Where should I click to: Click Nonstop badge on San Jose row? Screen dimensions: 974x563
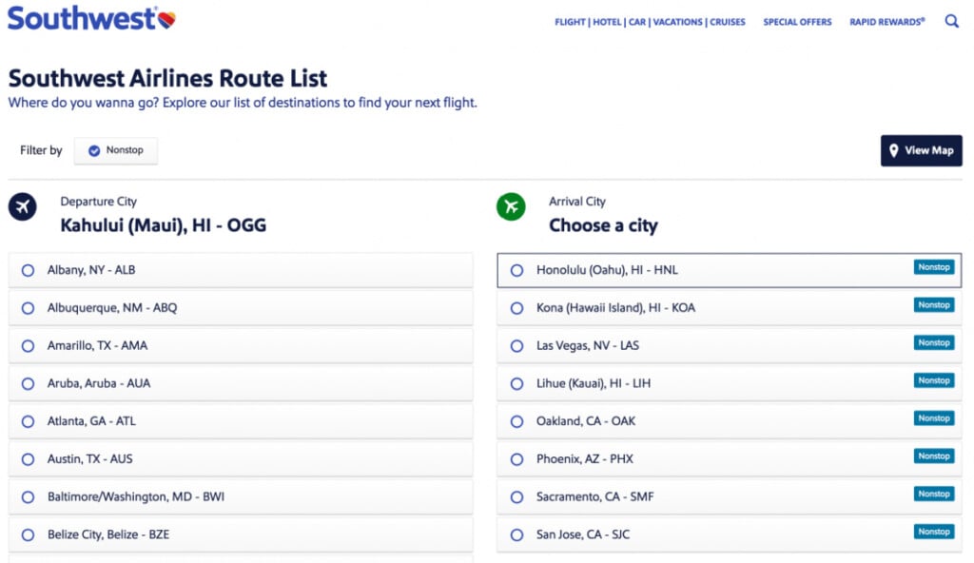point(934,532)
